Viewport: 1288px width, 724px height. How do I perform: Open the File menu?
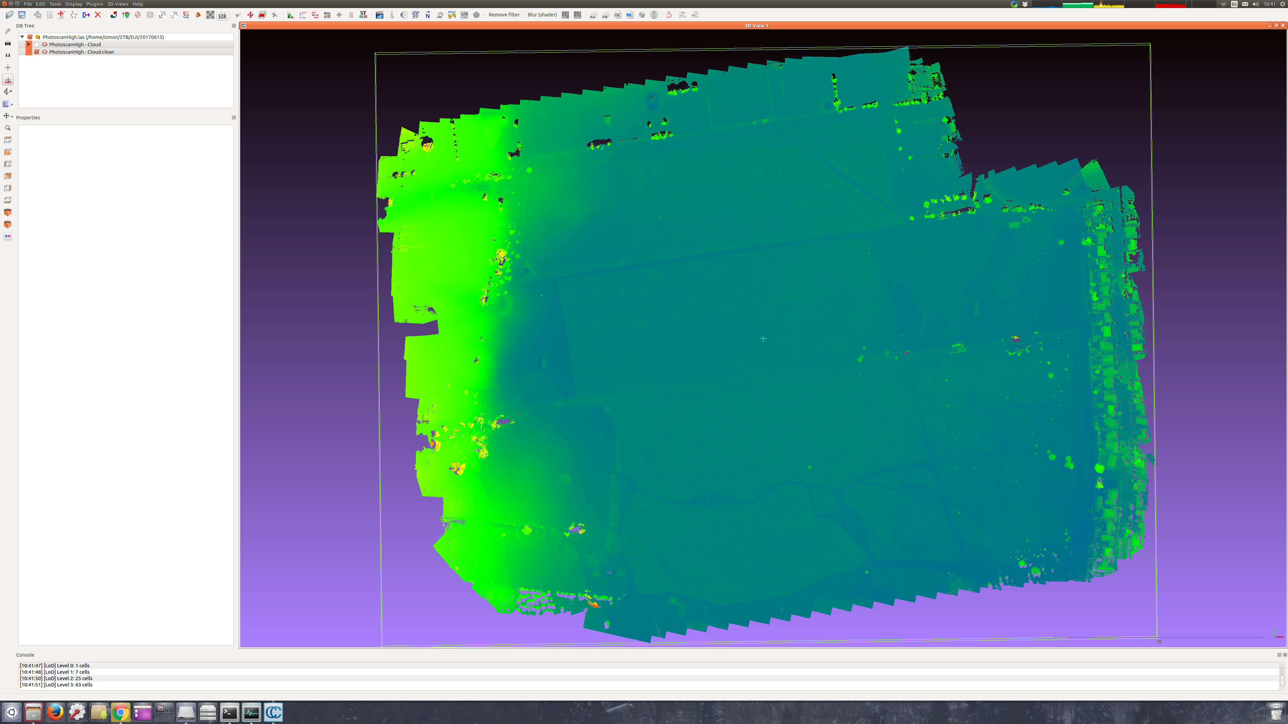(28, 4)
